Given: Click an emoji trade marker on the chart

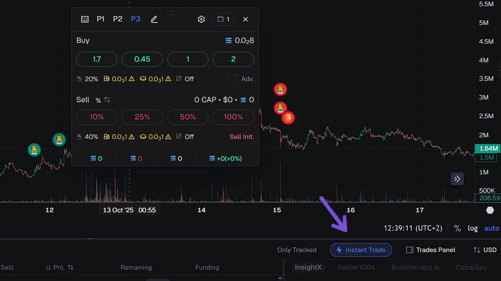Looking at the screenshot, I should pyautogui.click(x=280, y=89).
